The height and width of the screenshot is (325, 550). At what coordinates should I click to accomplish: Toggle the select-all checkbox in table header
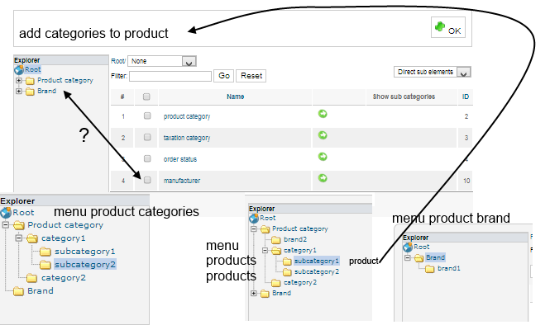tap(146, 97)
